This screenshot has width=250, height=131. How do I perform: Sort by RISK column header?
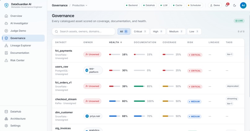pyautogui.click(x=190, y=42)
